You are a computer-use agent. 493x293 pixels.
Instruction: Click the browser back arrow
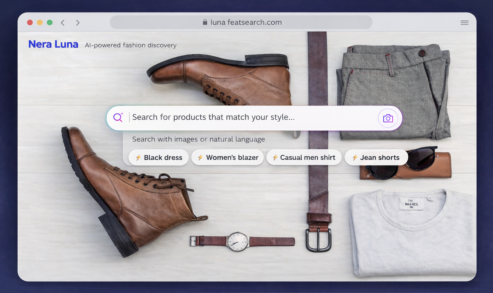(63, 23)
